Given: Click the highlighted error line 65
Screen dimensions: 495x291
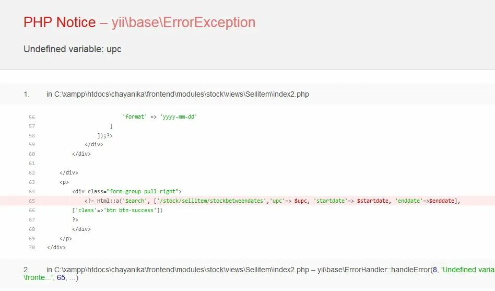Looking at the screenshot, I should (x=247, y=201).
